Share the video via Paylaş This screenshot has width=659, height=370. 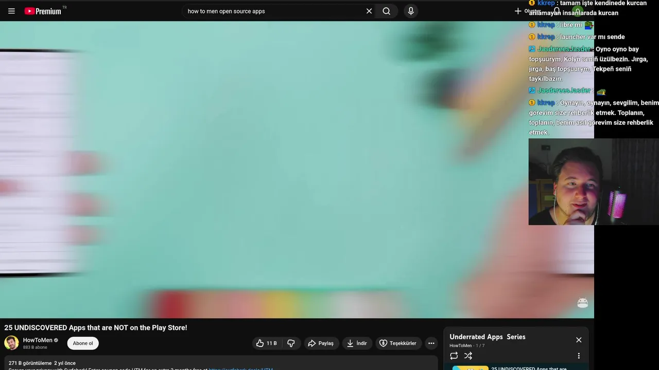coord(321,343)
